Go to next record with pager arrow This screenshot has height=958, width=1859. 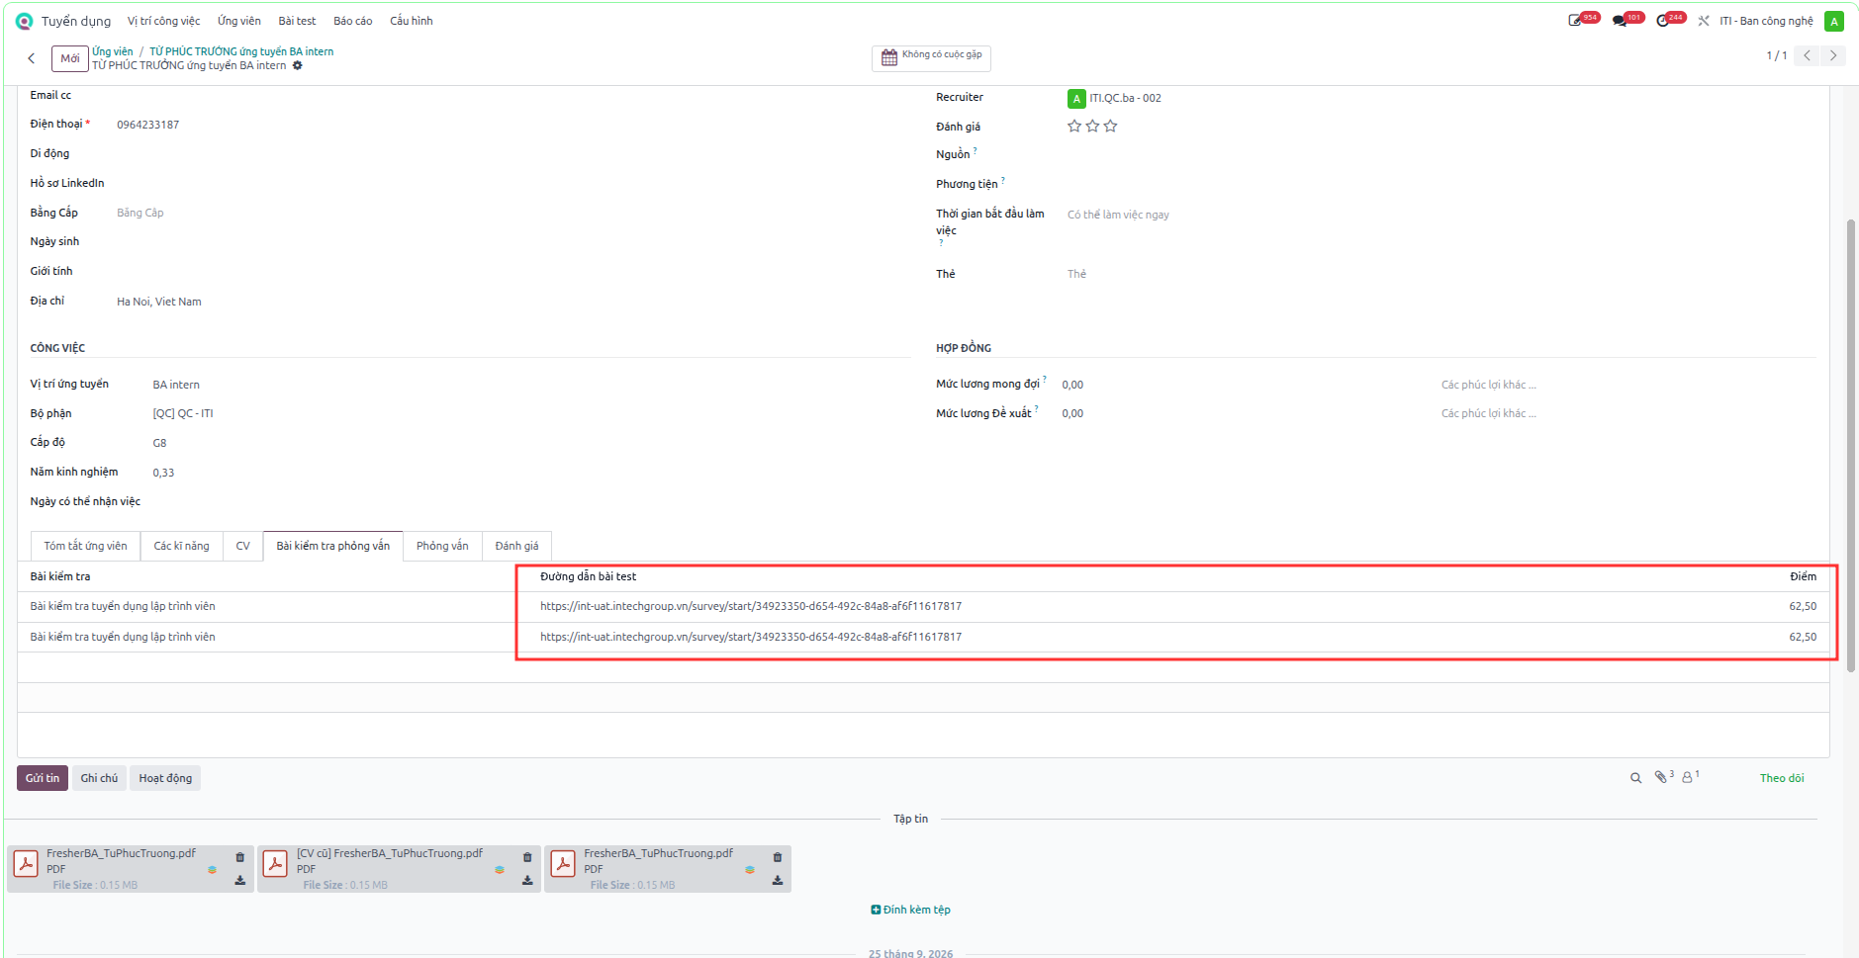[x=1832, y=55]
